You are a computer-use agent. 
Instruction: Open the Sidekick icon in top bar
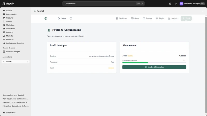(170, 4)
